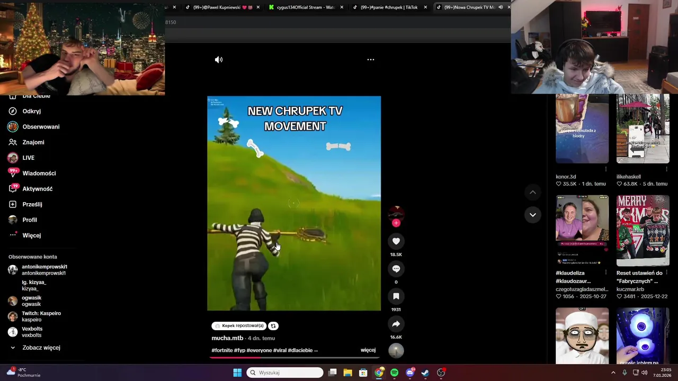Click the taskbar Wyszukaj search box
This screenshot has width=678, height=381.
tap(285, 373)
